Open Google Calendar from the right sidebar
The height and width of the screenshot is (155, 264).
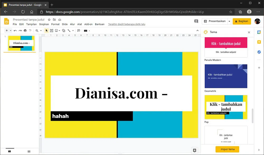tap(259, 32)
